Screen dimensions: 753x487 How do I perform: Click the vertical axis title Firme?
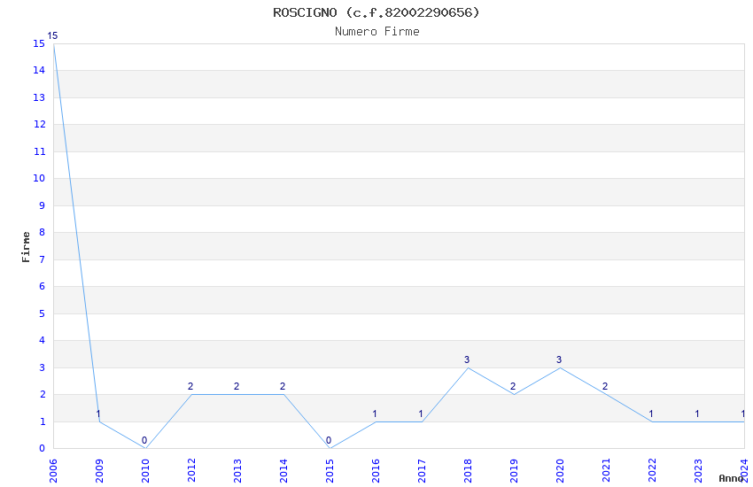point(26,247)
